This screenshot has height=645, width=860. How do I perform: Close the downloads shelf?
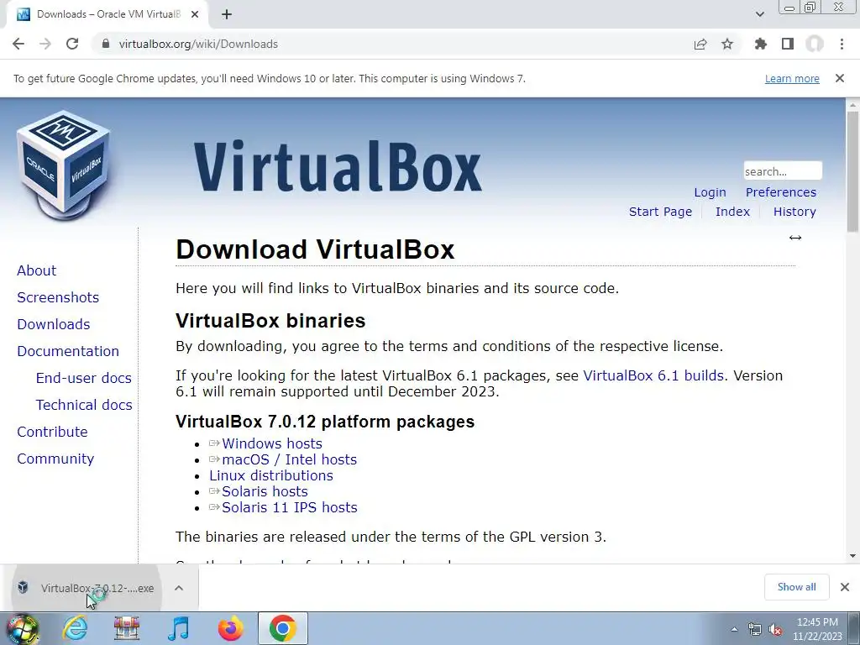(x=845, y=587)
